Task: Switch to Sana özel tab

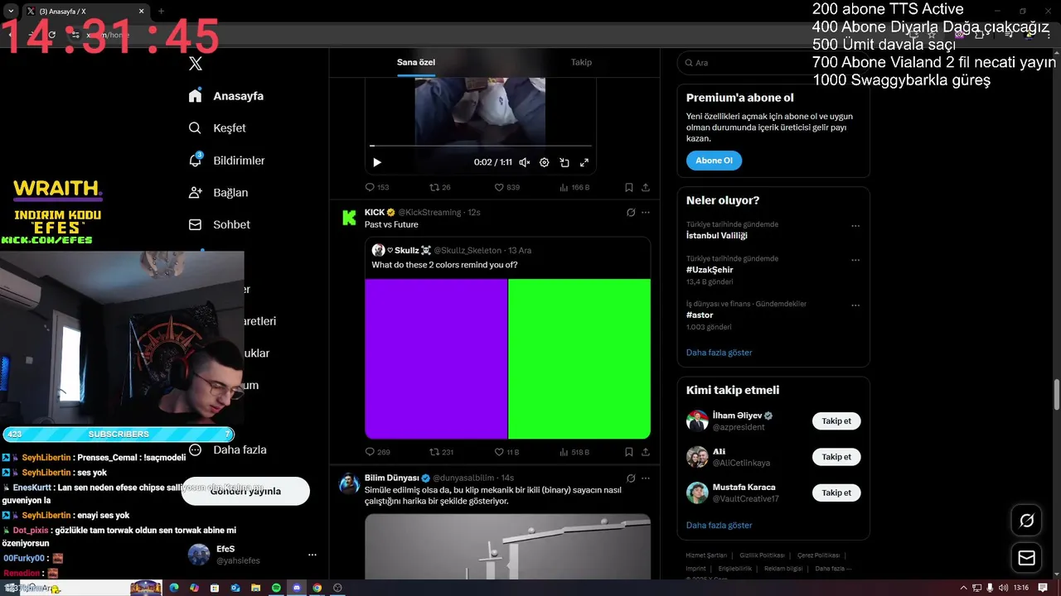Action: point(416,62)
